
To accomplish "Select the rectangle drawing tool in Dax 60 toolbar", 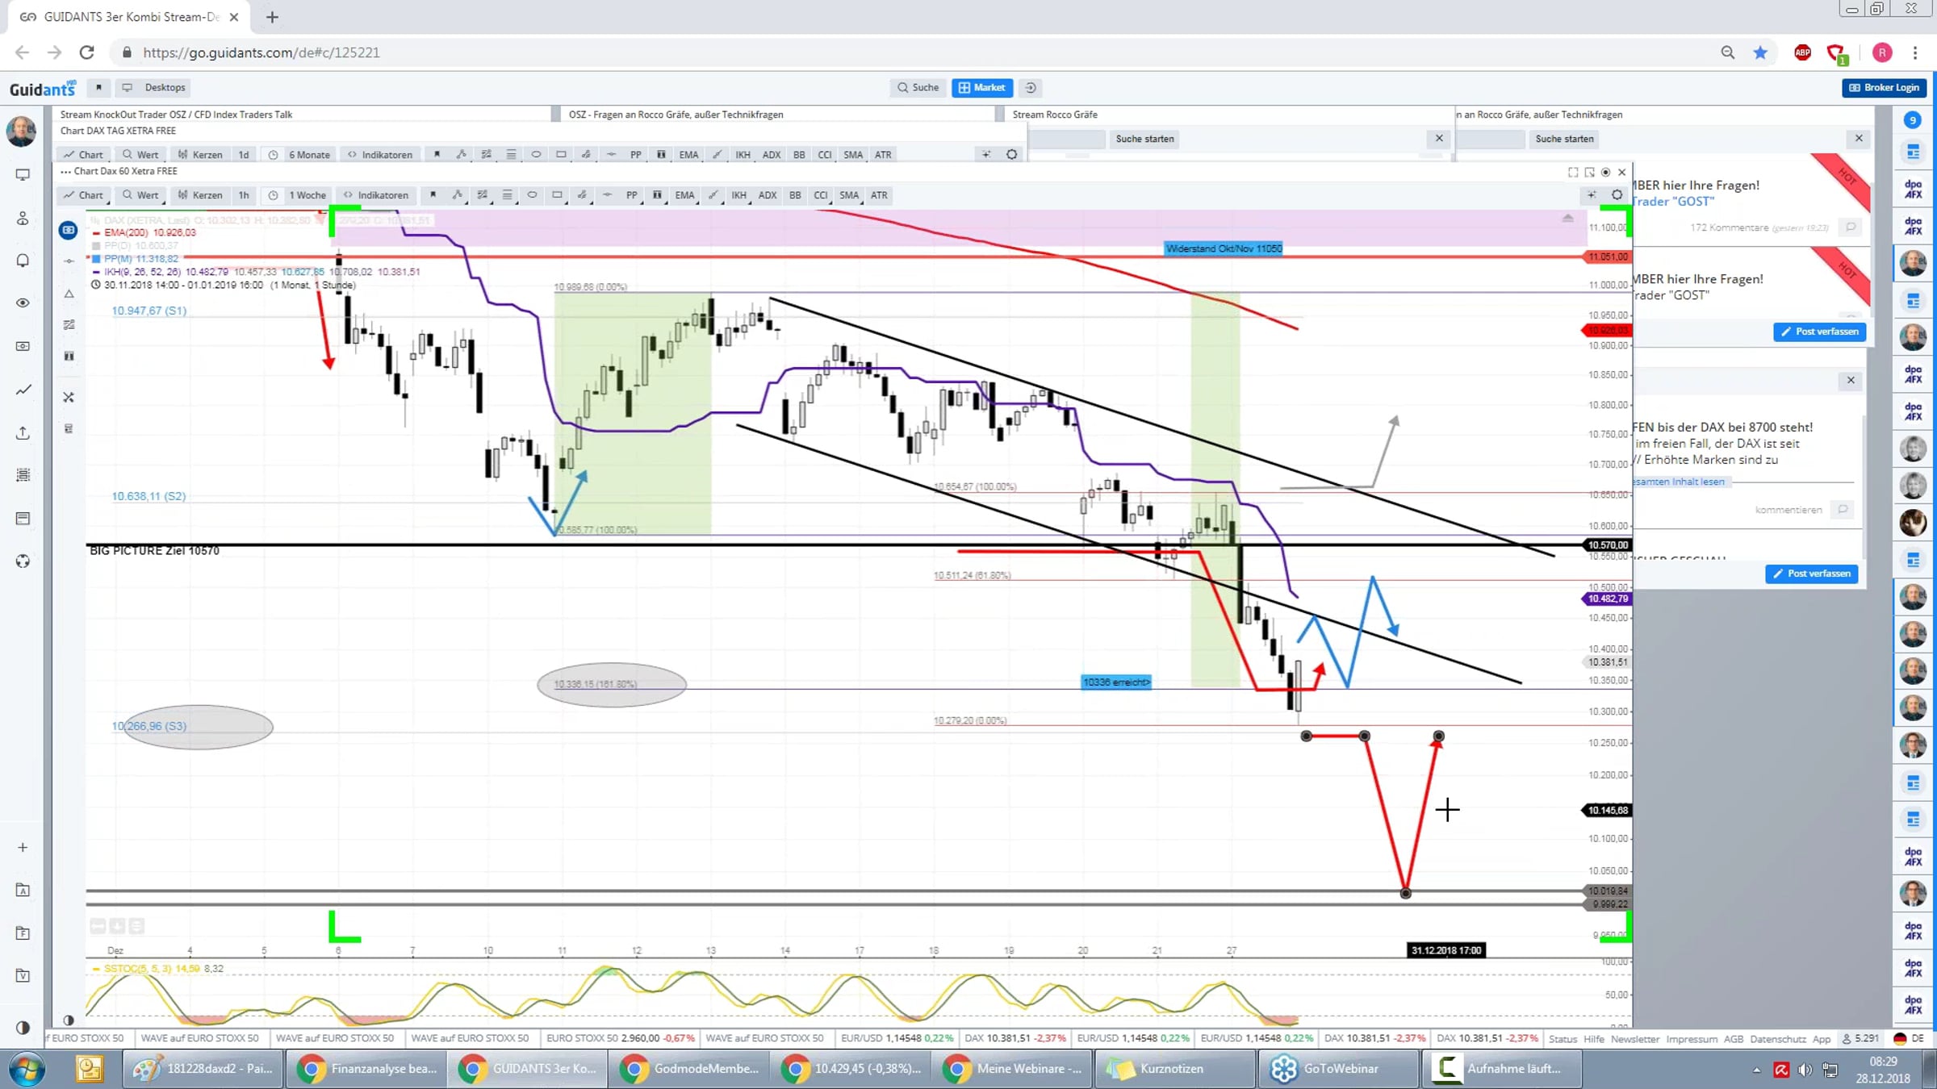I will 557,195.
